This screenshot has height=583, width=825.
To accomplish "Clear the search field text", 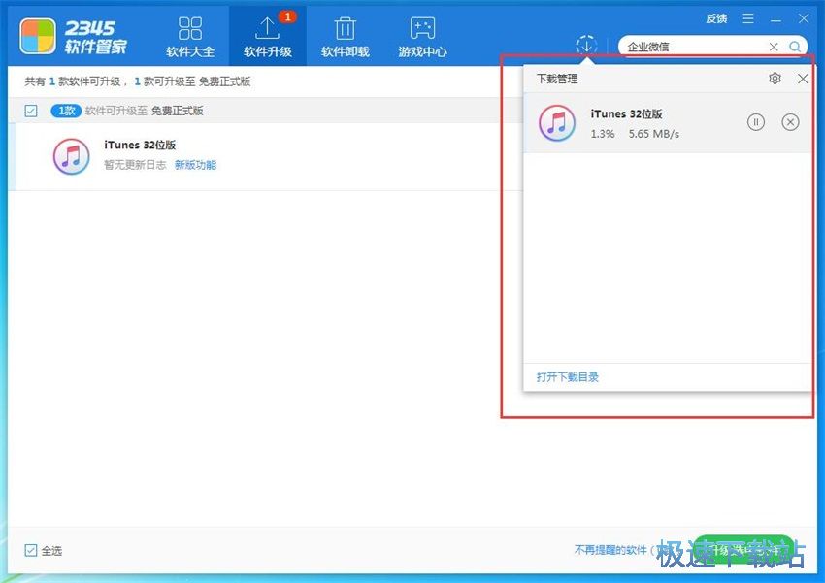I will [x=774, y=47].
